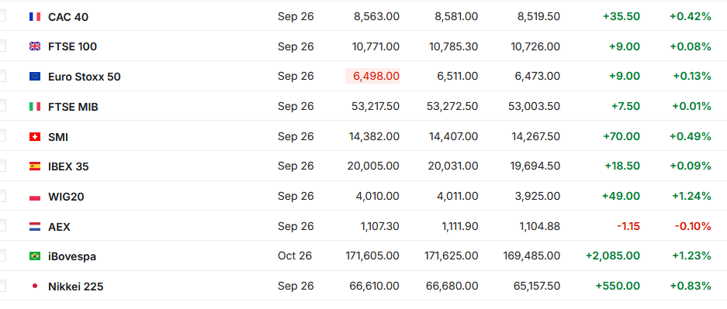727x309 pixels.
Task: Click the Brazilian flag icon beside iBovespa
Action: (x=35, y=256)
